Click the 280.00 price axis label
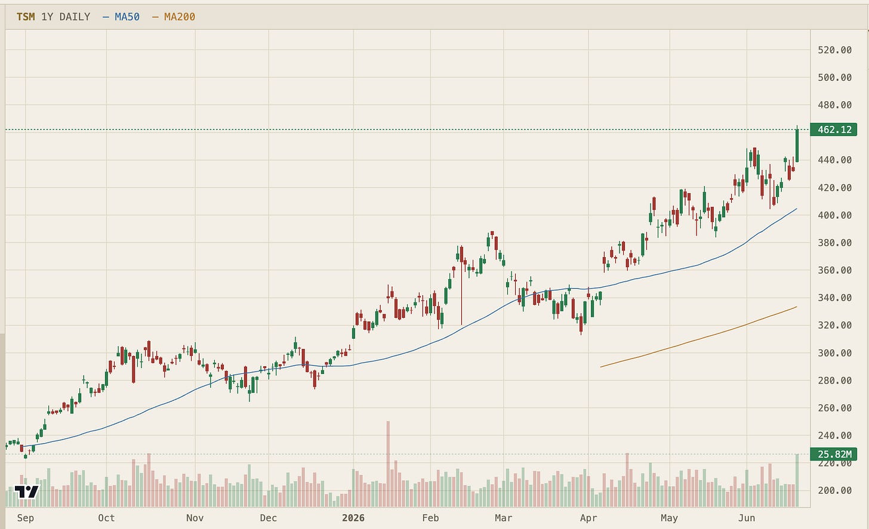The width and height of the screenshot is (869, 529). (834, 380)
